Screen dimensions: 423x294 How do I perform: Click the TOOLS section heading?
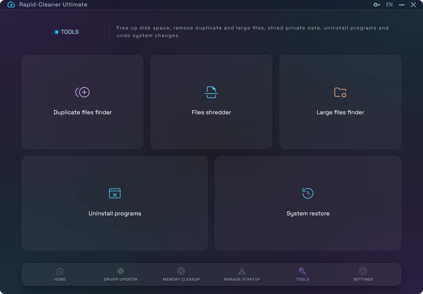[70, 32]
